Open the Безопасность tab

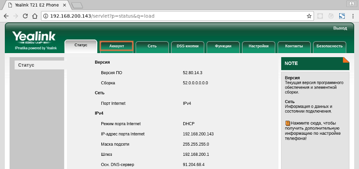coord(329,47)
